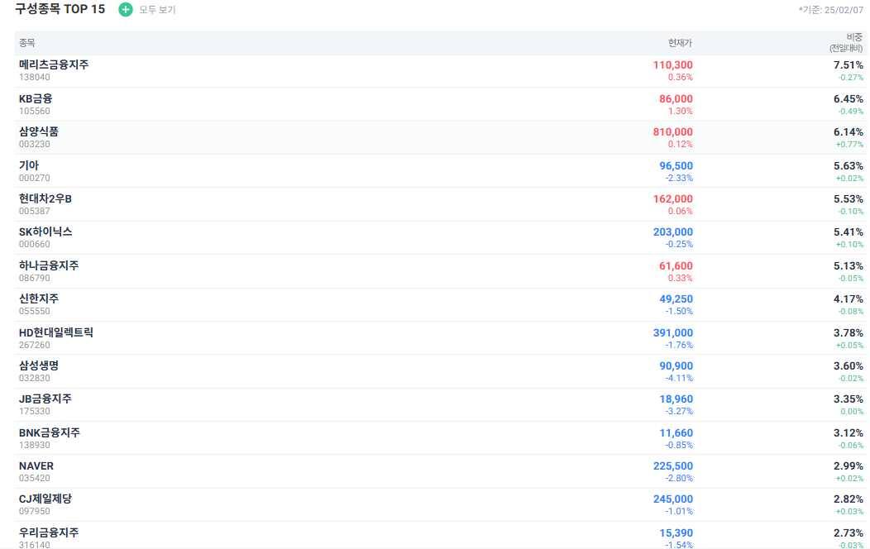The width and height of the screenshot is (870, 549).
Task: Open the CJ제일제당 stock name
Action: click(45, 499)
